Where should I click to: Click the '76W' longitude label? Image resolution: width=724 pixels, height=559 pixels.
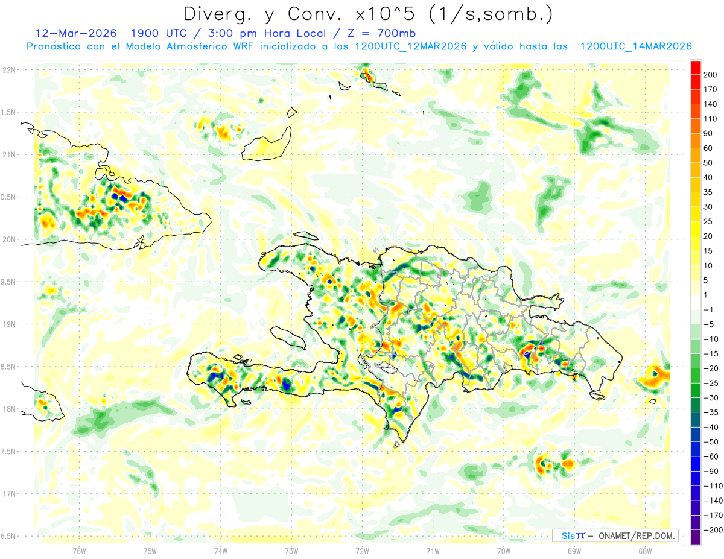point(79,551)
